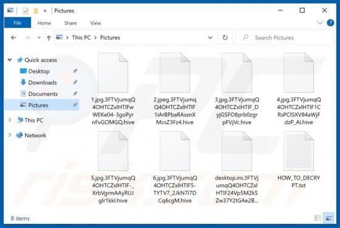Click the 3.jpg...pFVjVc.hive file name
The width and height of the screenshot is (340, 228).
pyautogui.click(x=237, y=111)
